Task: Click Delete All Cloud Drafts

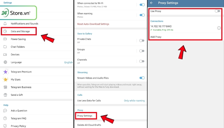Action: click(89, 125)
